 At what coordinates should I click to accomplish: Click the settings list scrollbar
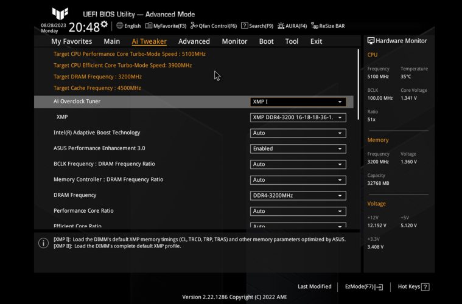coord(359,84)
